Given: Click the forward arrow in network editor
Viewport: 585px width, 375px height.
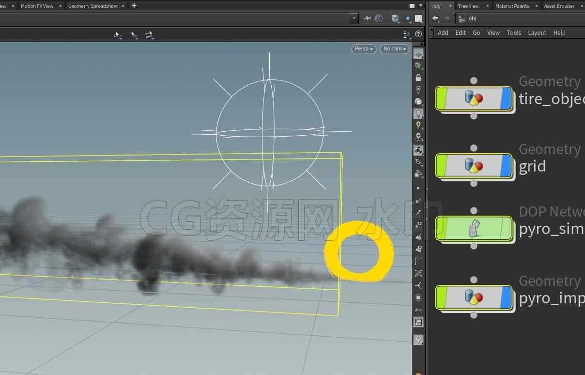Looking at the screenshot, I should tap(446, 18).
